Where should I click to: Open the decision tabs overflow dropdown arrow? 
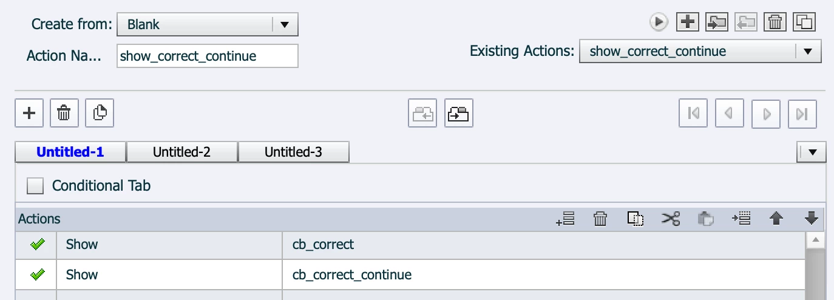[x=812, y=152]
